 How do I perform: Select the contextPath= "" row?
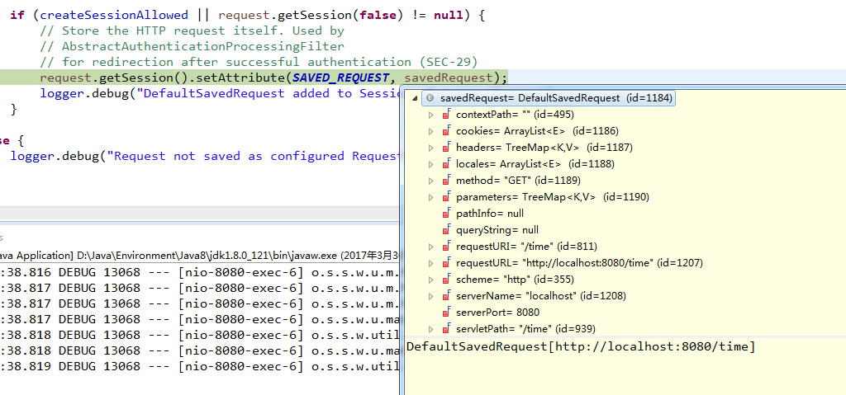click(x=515, y=115)
